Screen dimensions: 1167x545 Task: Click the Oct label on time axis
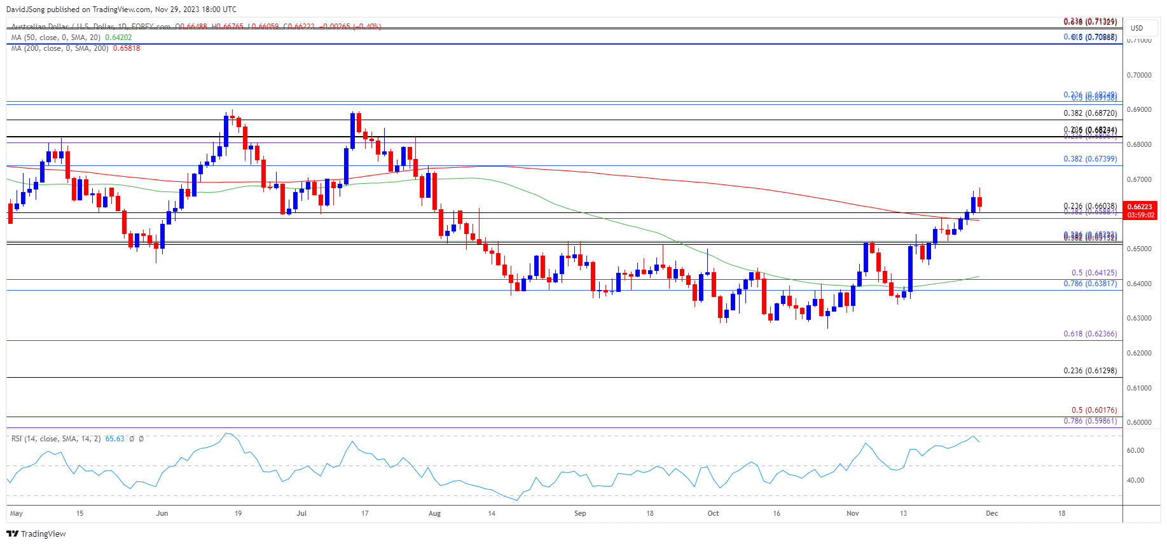pyautogui.click(x=713, y=513)
